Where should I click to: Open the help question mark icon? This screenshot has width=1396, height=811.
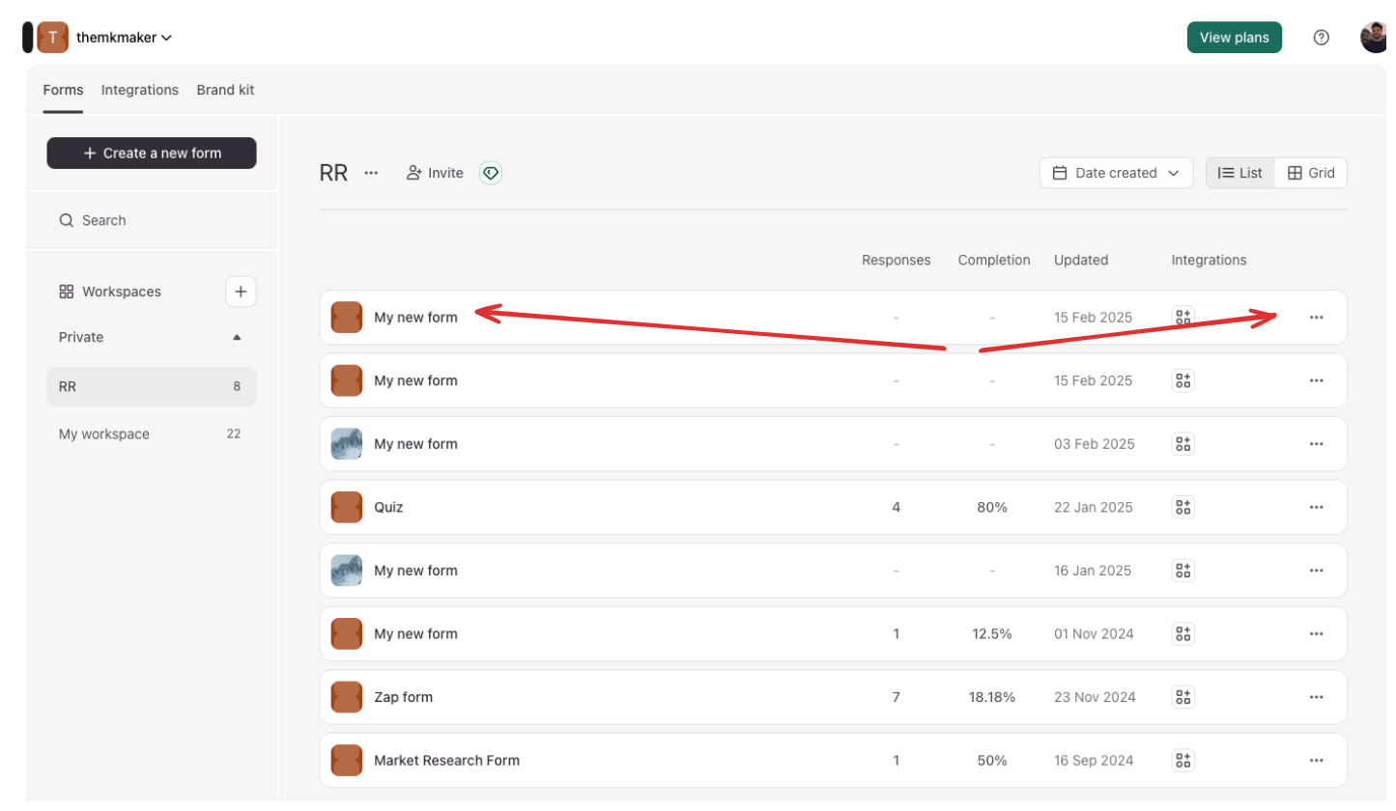[x=1321, y=38]
